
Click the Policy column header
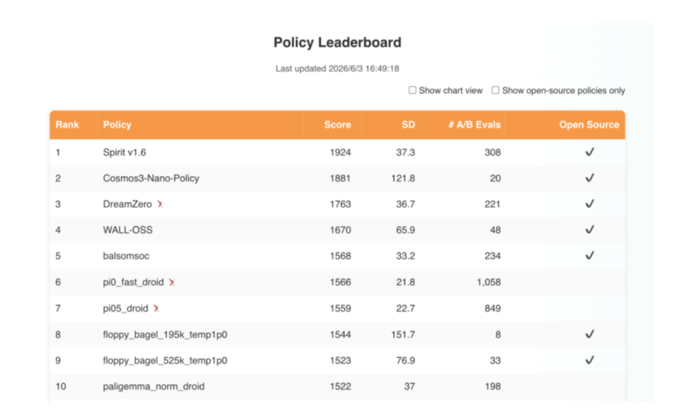(117, 125)
